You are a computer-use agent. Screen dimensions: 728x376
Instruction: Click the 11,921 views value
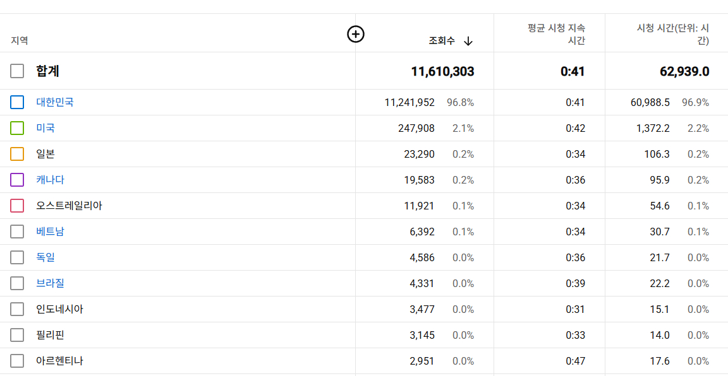(420, 206)
